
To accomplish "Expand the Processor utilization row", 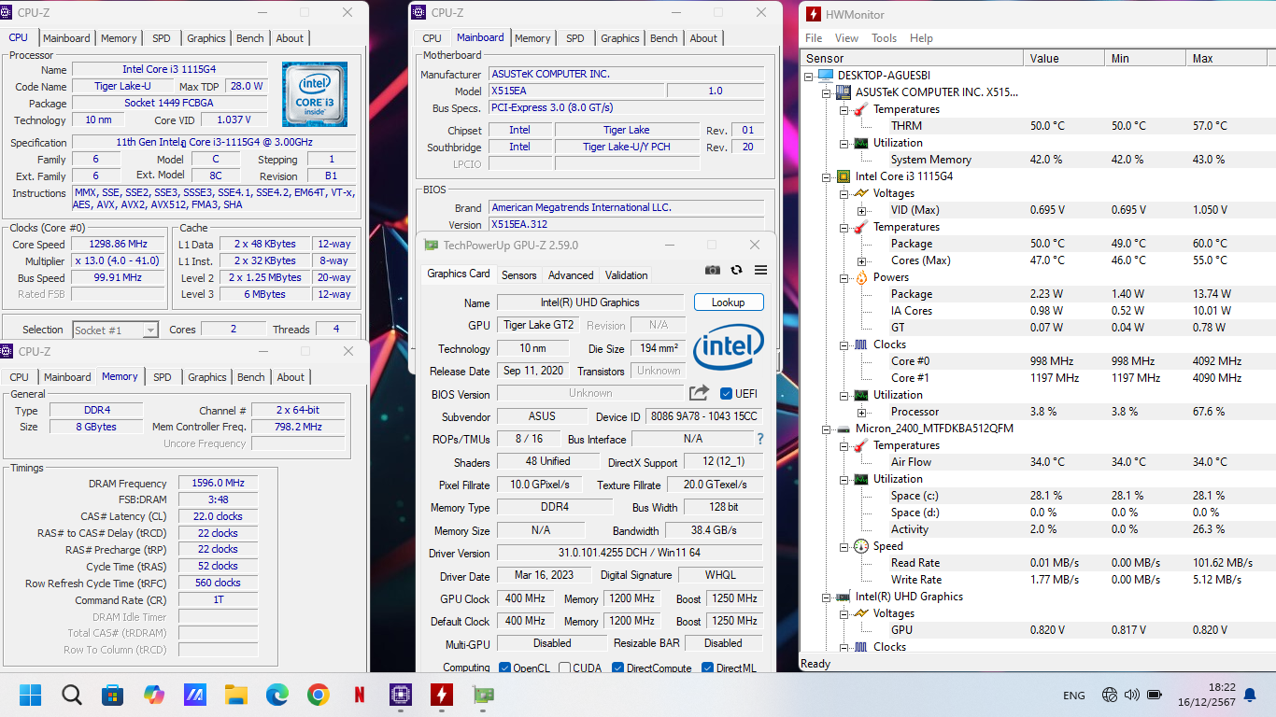I will click(x=861, y=412).
